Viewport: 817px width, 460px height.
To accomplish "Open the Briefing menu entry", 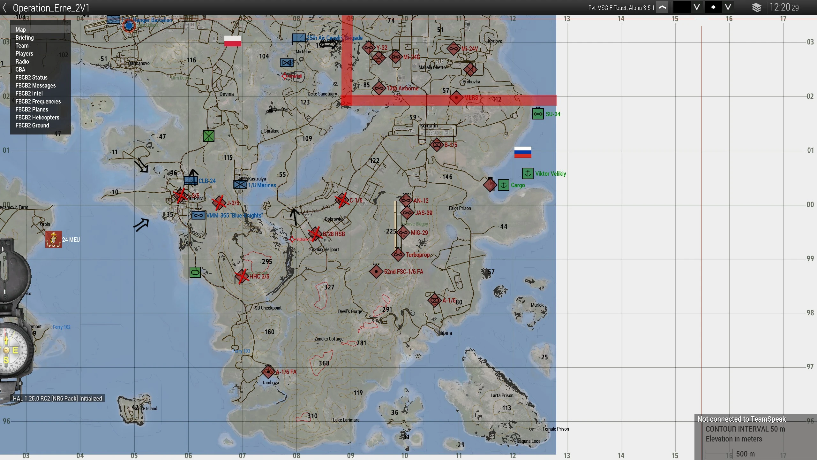I will coord(25,37).
